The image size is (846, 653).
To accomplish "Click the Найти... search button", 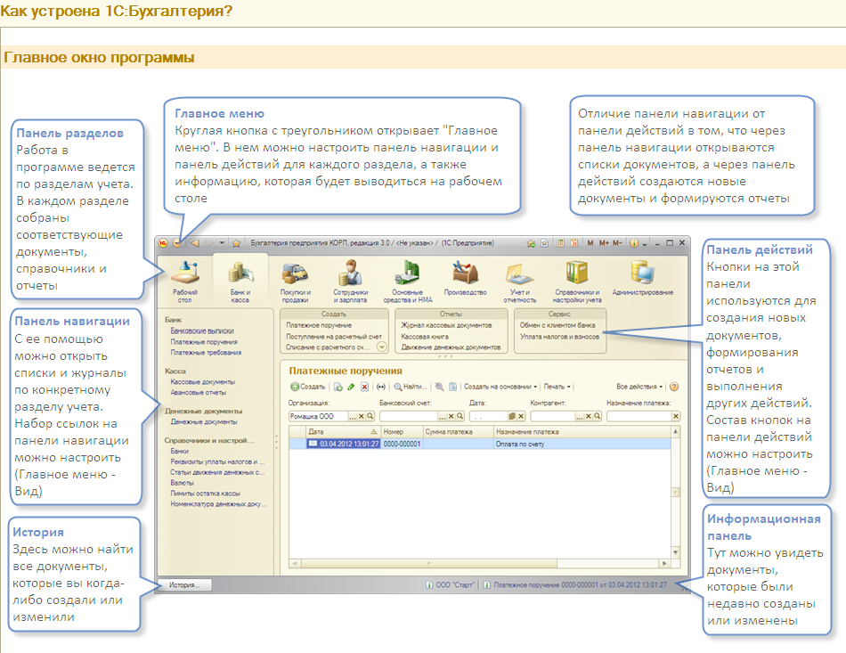I will [x=410, y=387].
